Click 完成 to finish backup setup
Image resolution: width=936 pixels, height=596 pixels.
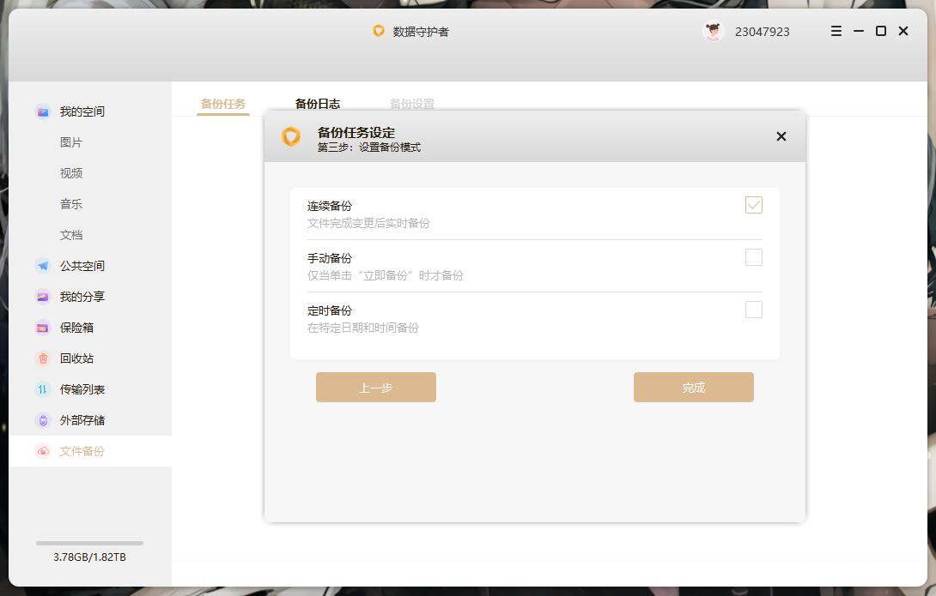click(693, 387)
